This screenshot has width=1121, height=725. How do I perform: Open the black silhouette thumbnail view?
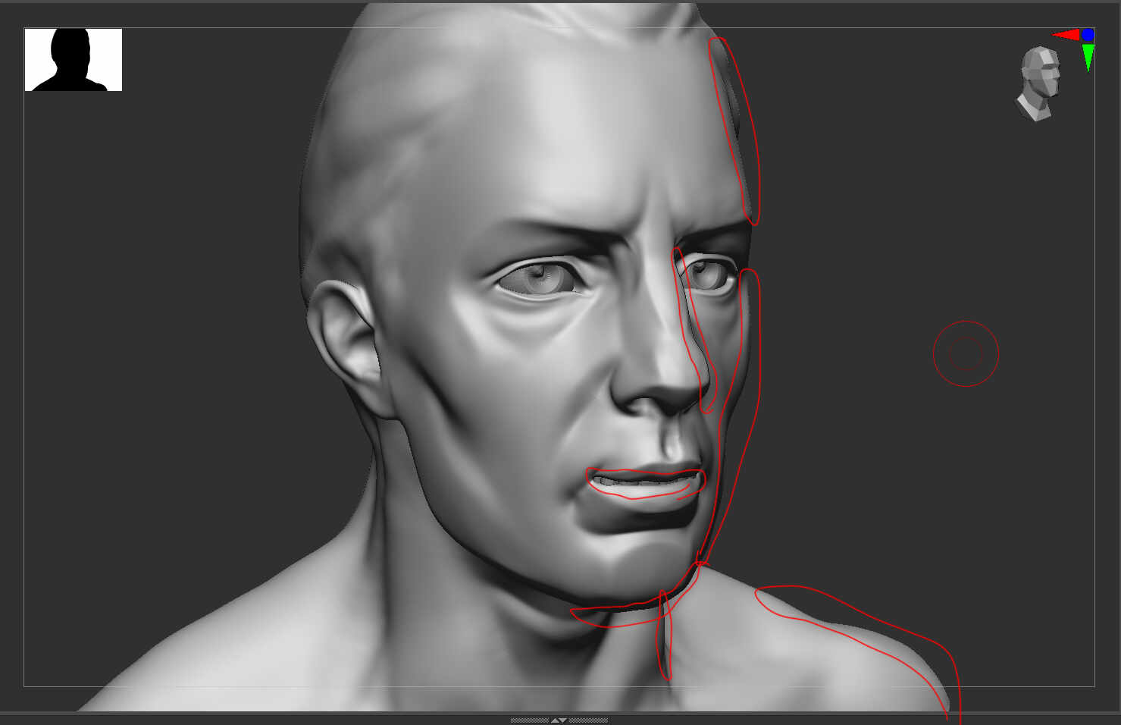74,60
